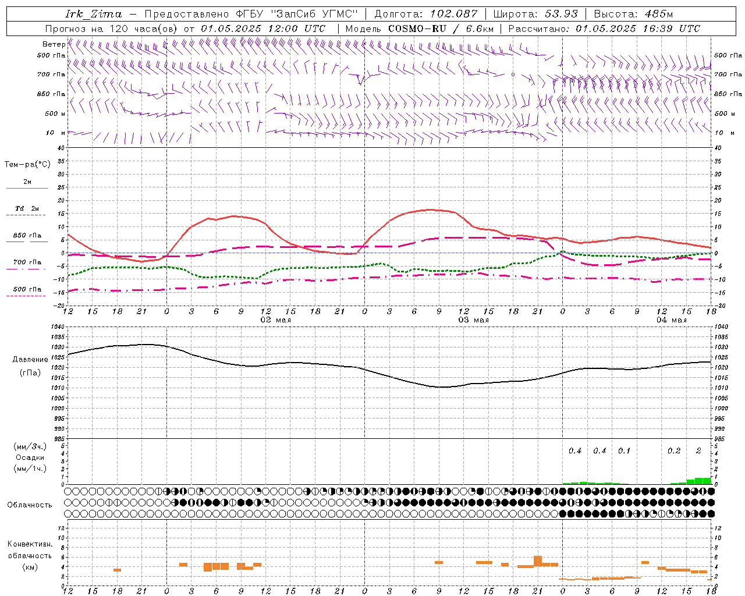Click the forecast start time 01.05.2025 12:00 UTC
Viewport: 745px width, 596px height.
[263, 29]
